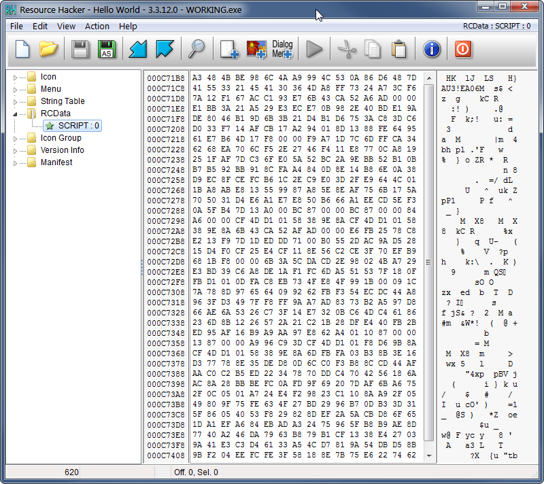Screen dimensions: 544x484
Task: Click ASCII text 'AU3!EA06M' in right pane
Action: click(462, 89)
